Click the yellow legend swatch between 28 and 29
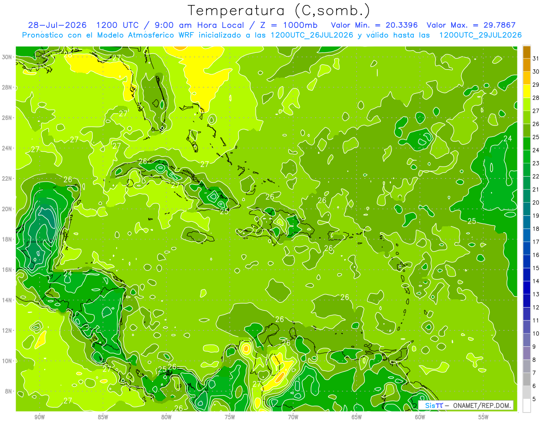Screen dimensions: 548x423 click(x=527, y=92)
